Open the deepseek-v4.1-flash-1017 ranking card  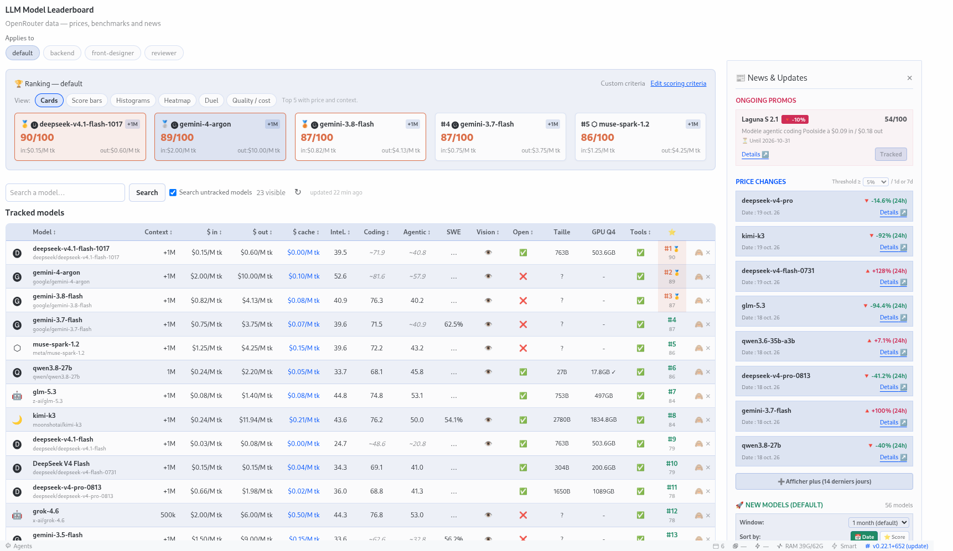click(80, 137)
